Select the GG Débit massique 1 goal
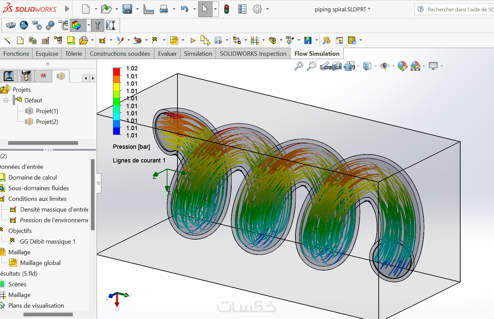This screenshot has width=494, height=319. [x=48, y=242]
